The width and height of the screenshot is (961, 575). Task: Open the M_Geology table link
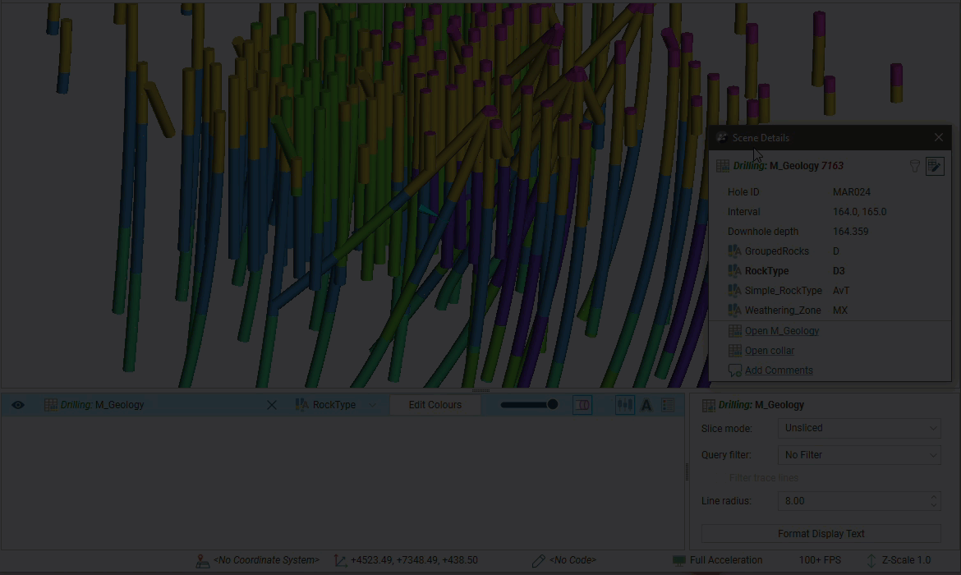click(781, 331)
